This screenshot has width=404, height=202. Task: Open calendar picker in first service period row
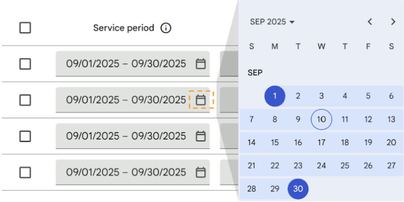coord(201,63)
